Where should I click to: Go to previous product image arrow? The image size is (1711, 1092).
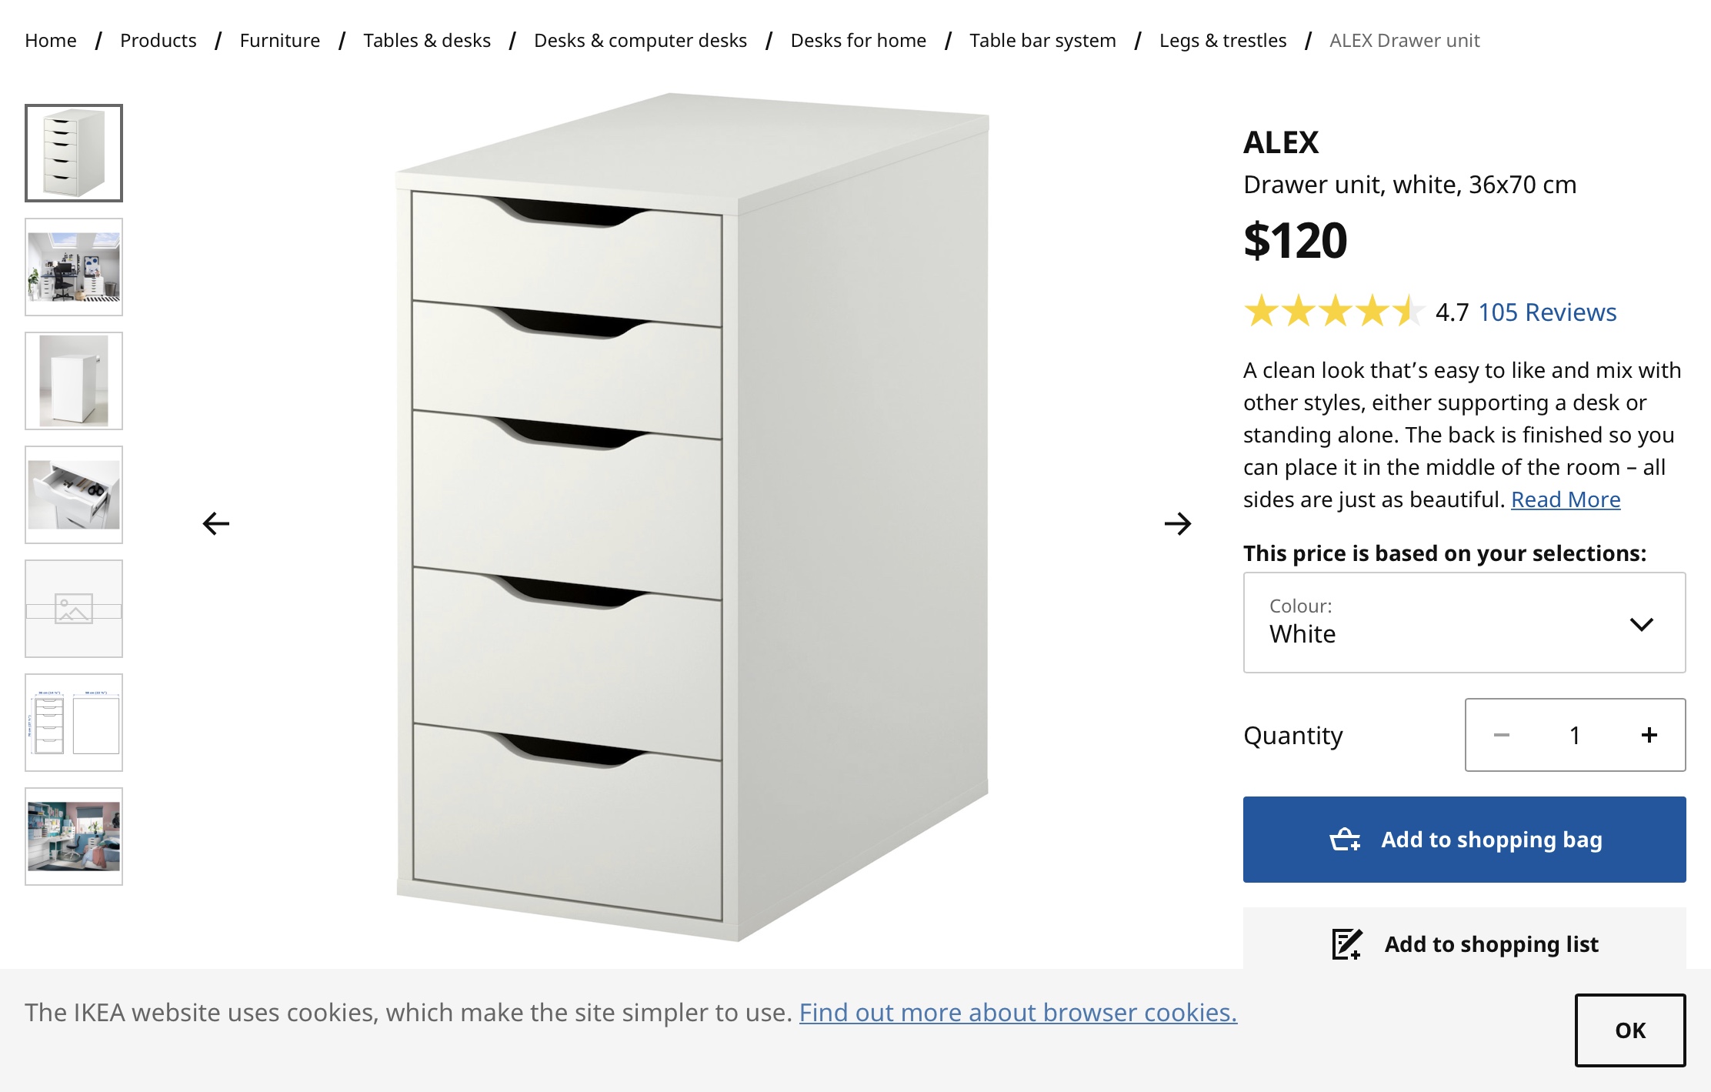[x=216, y=524]
